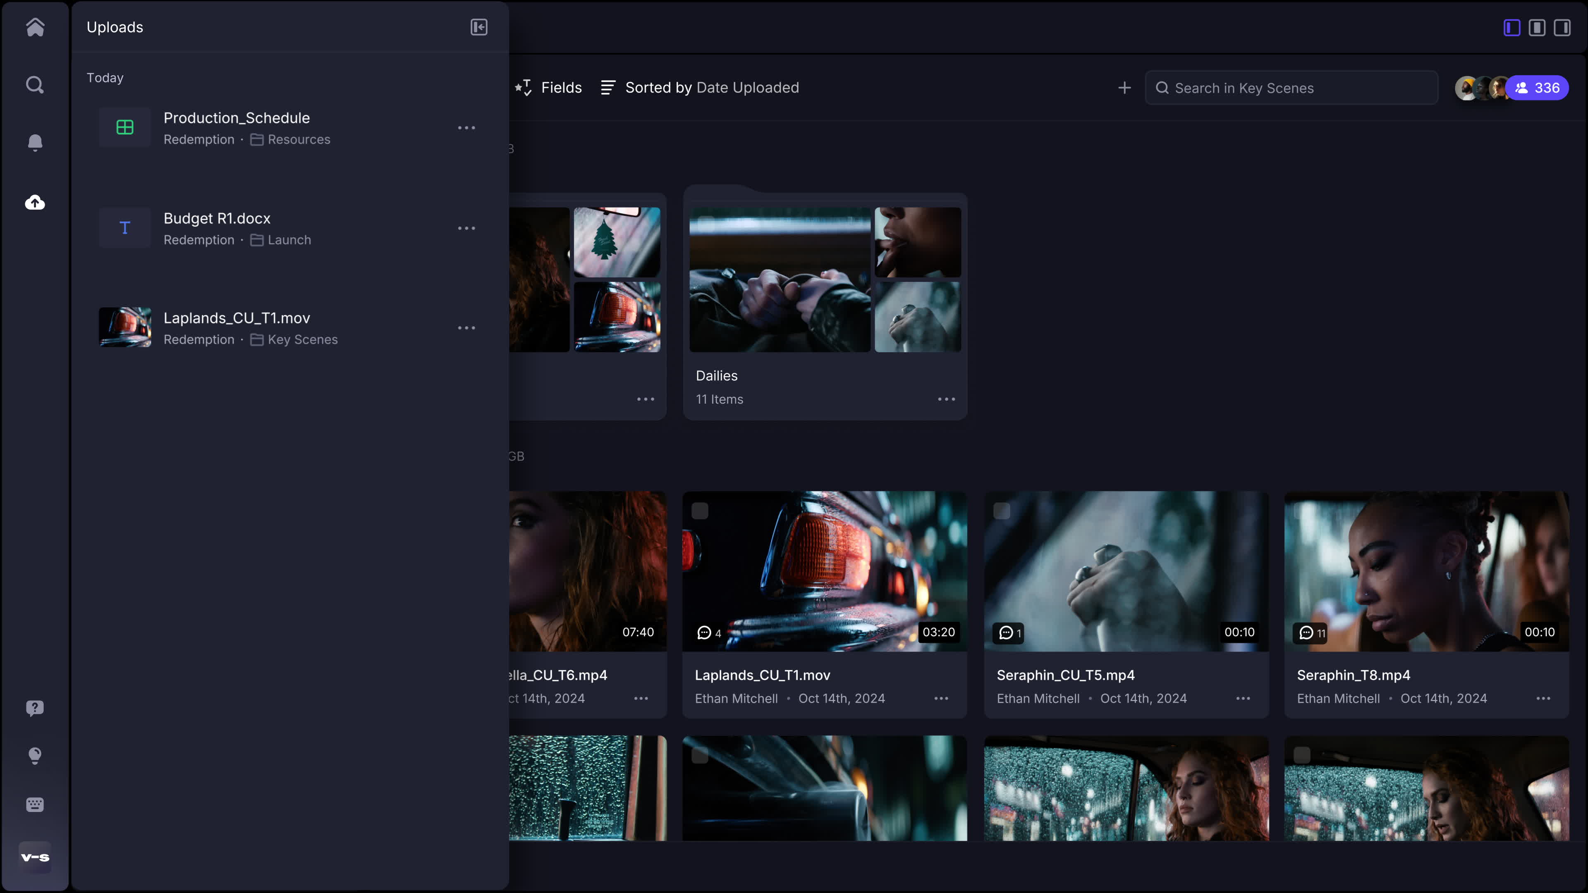Viewport: 1588px width, 893px height.
Task: Open the keyboard shortcuts icon
Action: 35,804
